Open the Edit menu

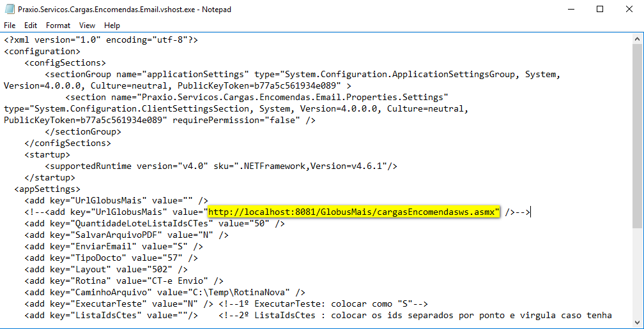(31, 26)
